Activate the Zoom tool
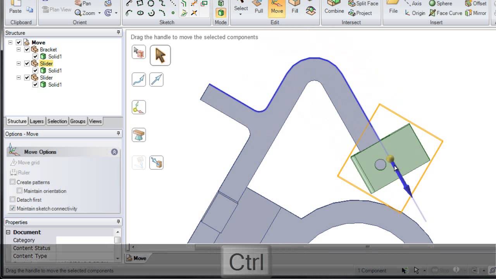 85,13
